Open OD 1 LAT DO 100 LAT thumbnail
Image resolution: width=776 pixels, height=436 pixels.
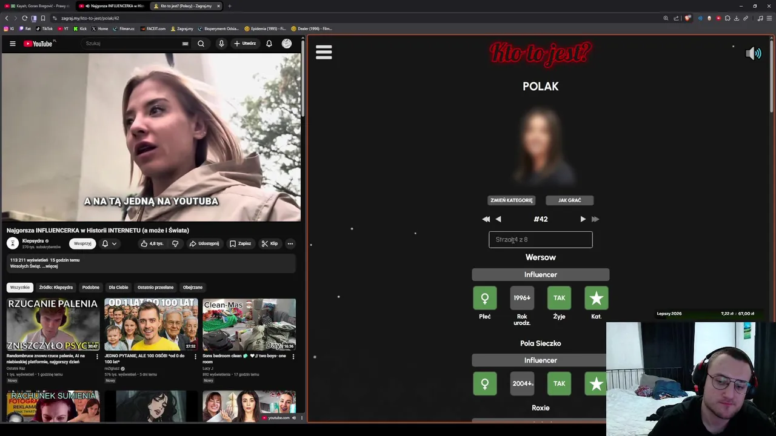click(x=151, y=325)
